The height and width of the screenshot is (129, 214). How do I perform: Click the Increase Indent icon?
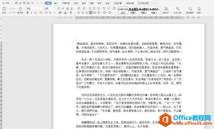(94, 8)
